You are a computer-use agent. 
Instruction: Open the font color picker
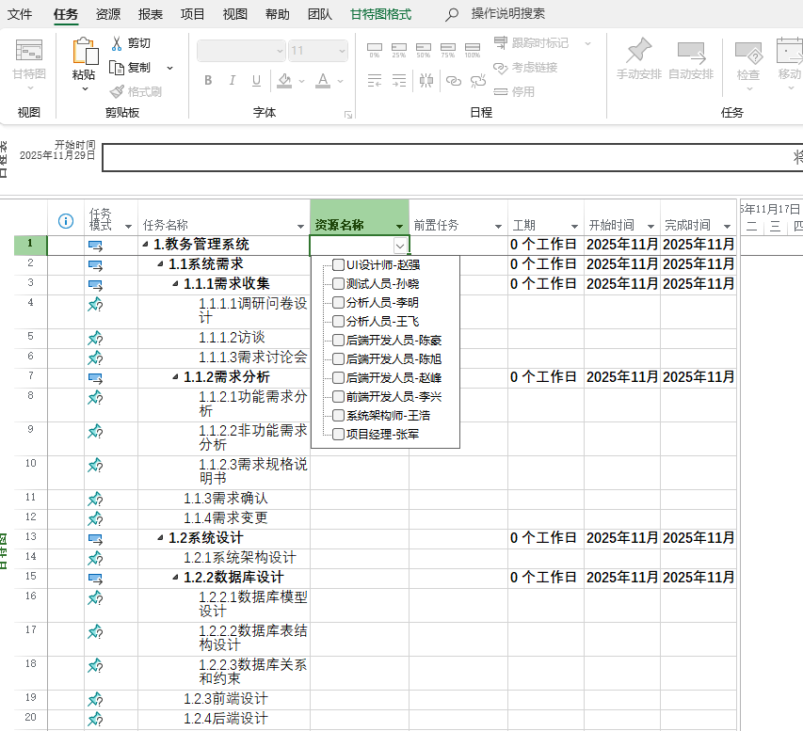point(341,81)
